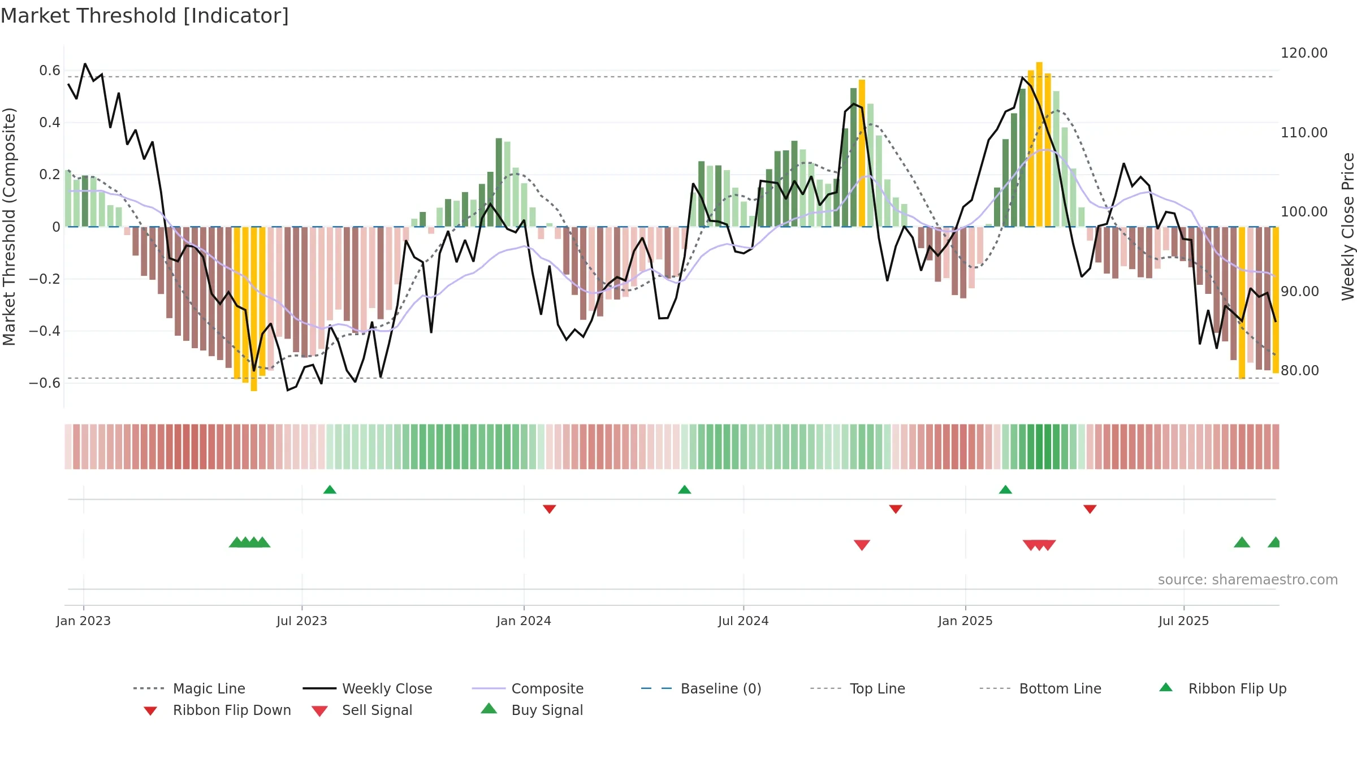
Task: Click the −0.2 left axis label
Action: click(45, 279)
